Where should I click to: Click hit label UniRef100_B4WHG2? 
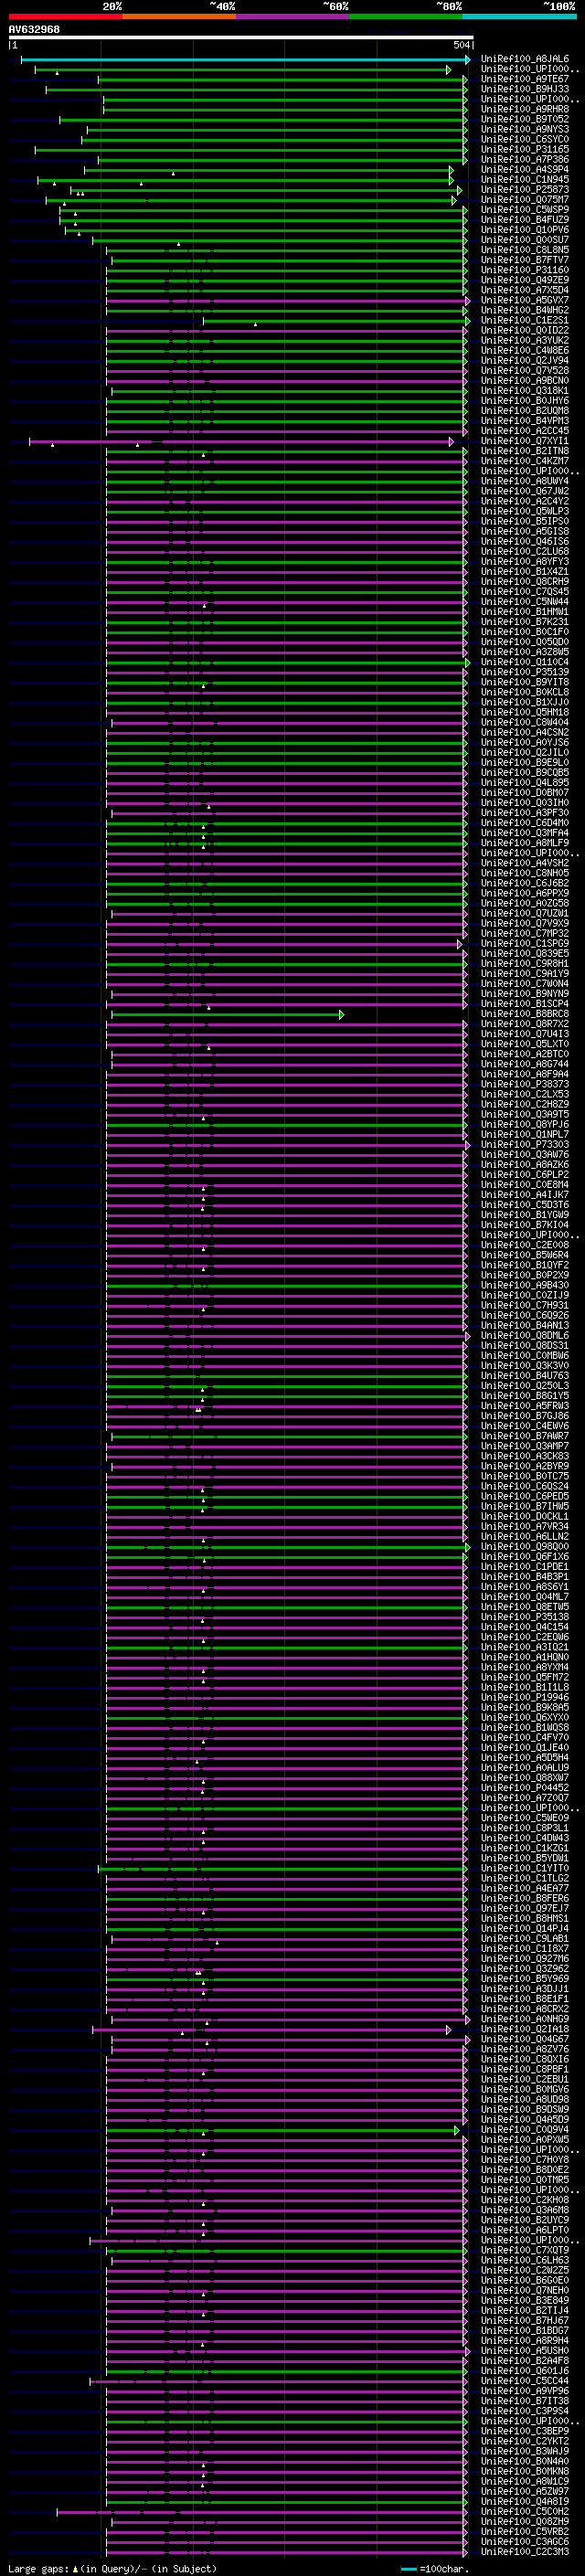(524, 310)
